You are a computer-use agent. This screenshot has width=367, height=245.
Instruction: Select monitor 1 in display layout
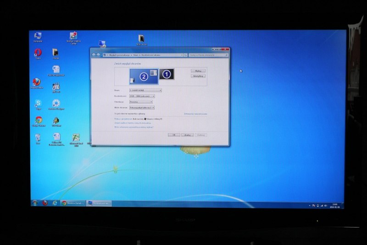pos(167,73)
